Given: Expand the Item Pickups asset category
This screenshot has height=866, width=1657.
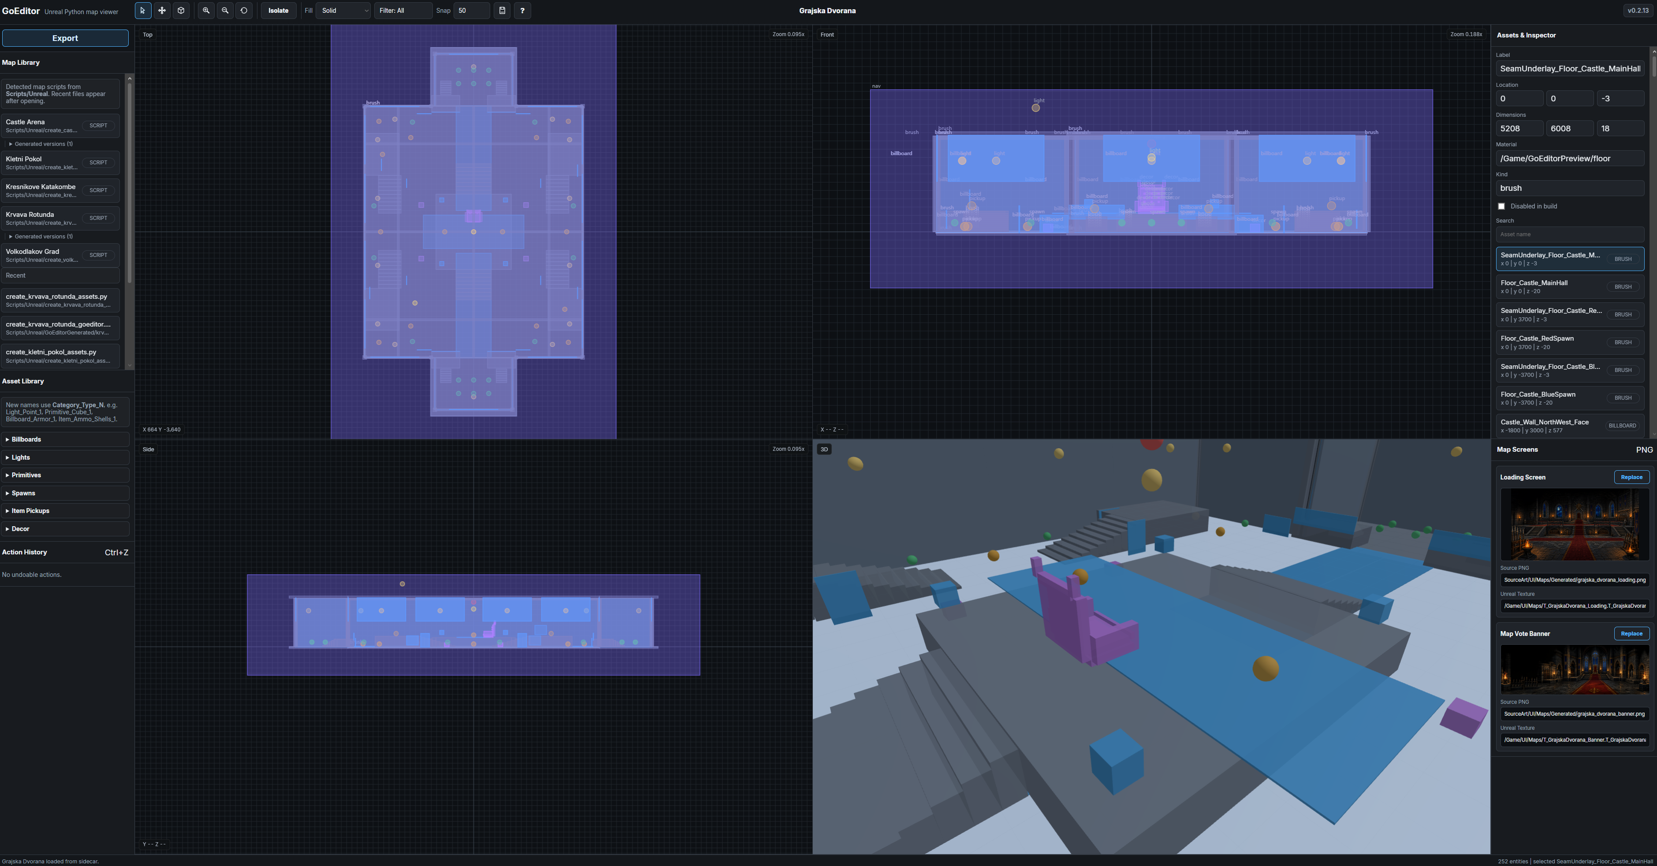Looking at the screenshot, I should point(65,511).
